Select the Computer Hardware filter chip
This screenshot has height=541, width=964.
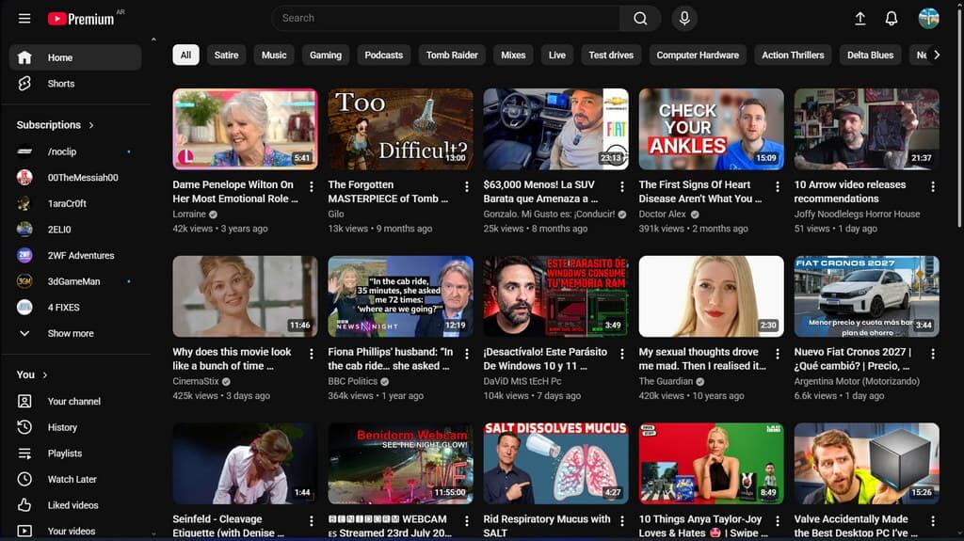click(x=698, y=55)
